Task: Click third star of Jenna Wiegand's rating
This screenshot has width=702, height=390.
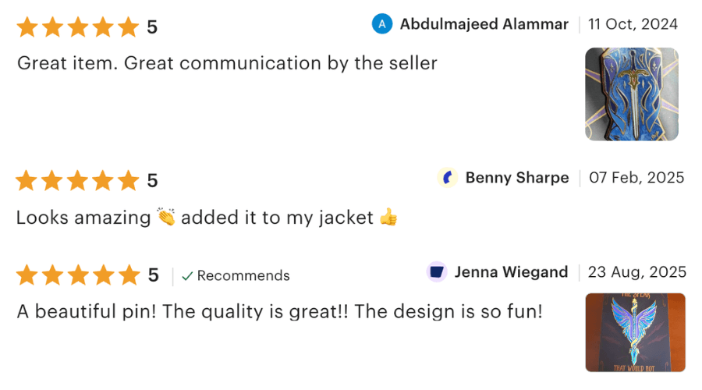Action: (77, 275)
